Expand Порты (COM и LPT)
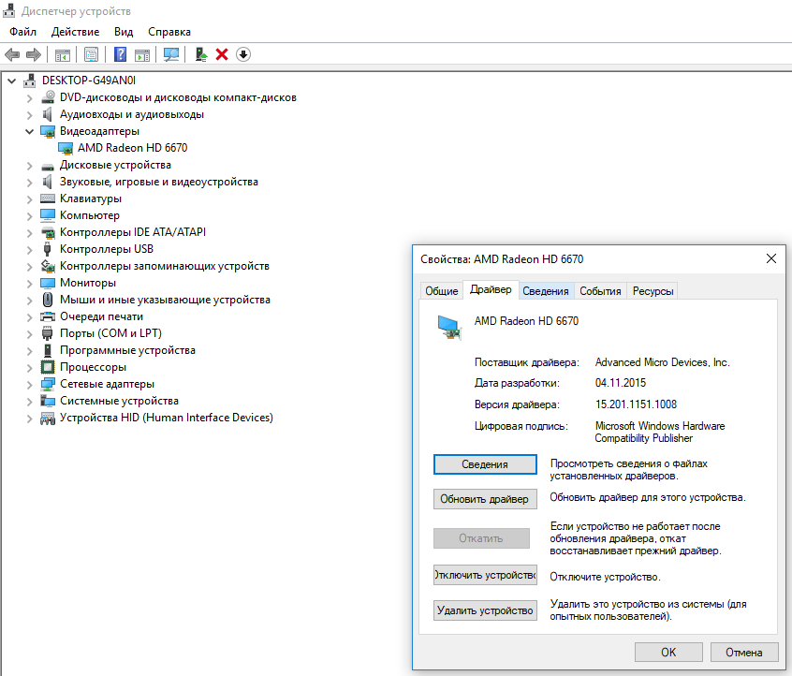The width and height of the screenshot is (792, 676). (x=29, y=334)
